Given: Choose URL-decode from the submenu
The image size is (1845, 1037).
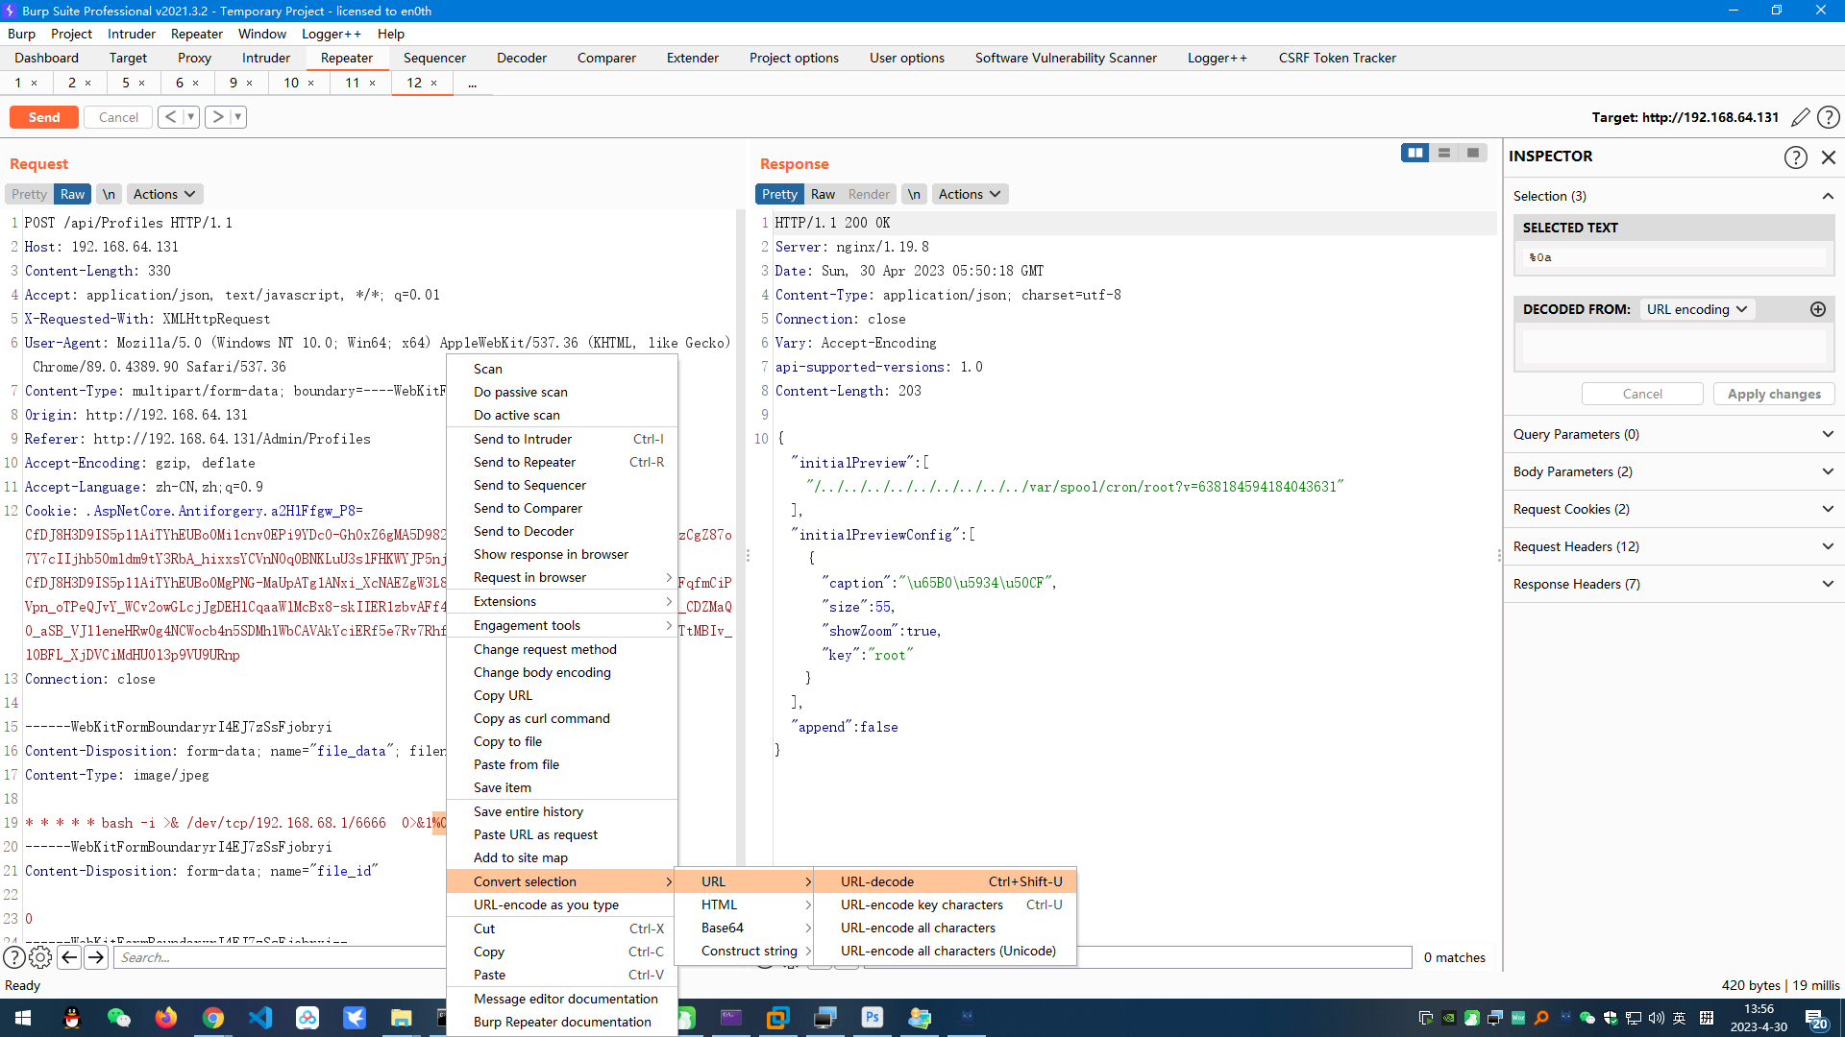Looking at the screenshot, I should 945,881.
